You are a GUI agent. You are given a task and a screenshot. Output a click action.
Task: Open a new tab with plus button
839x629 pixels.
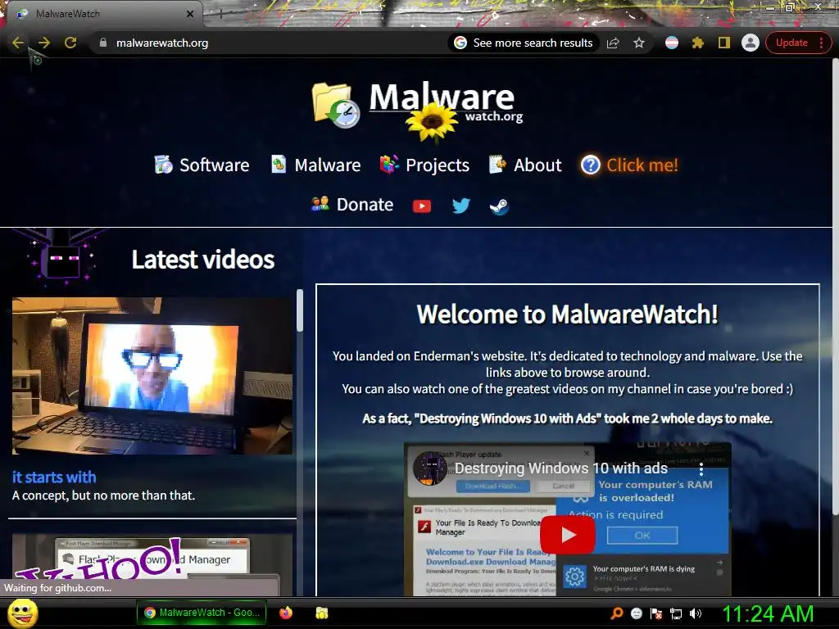220,14
